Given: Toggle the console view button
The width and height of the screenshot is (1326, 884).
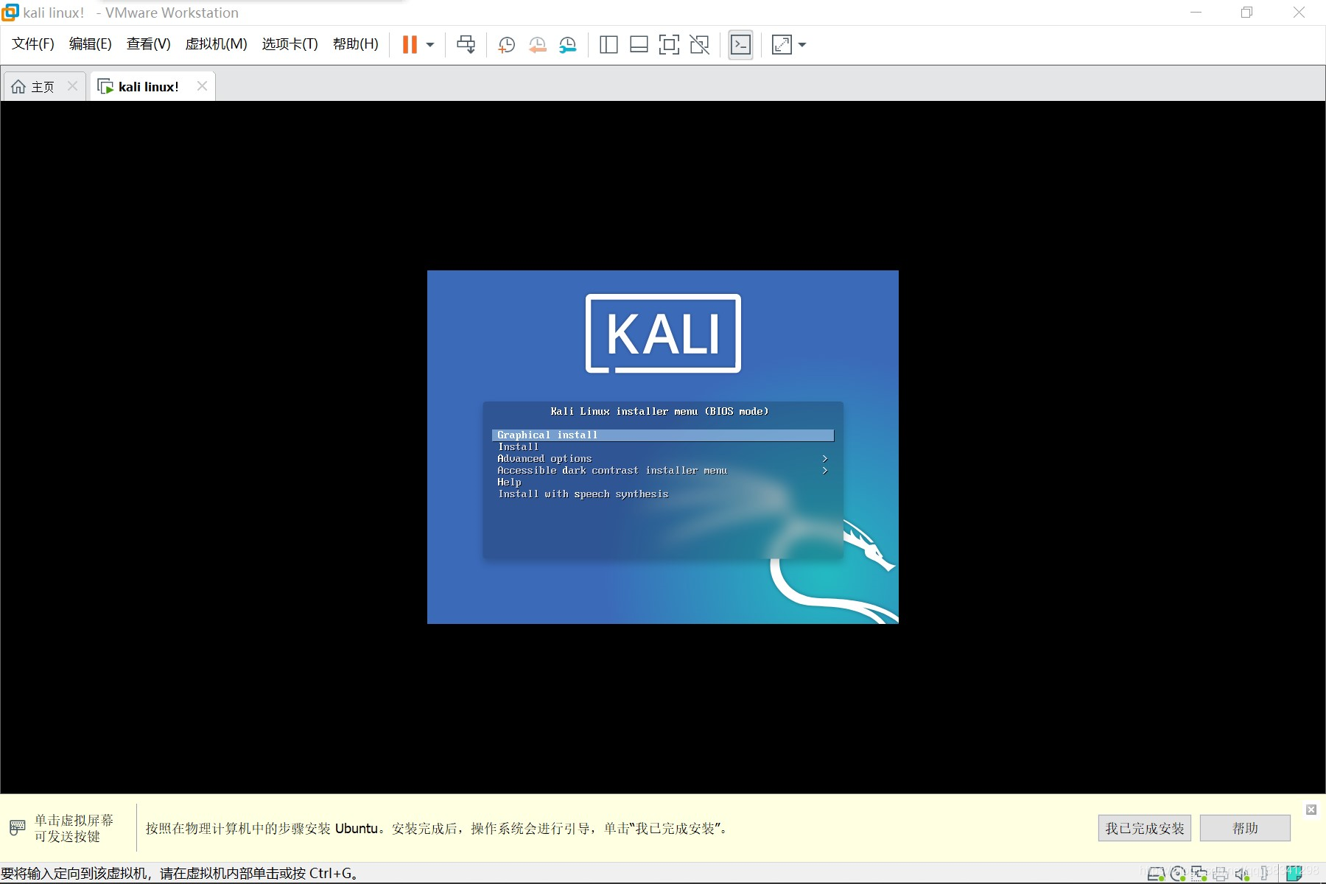Looking at the screenshot, I should [x=740, y=45].
